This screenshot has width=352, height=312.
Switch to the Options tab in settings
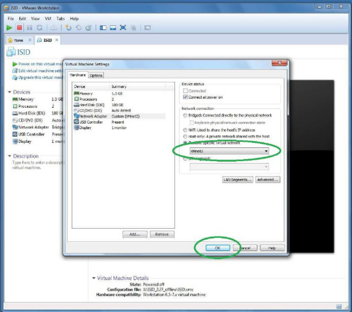point(96,75)
